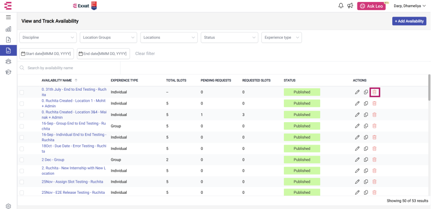This screenshot has height=209, width=431.
Task: Open the dashboard bar chart sidebar icon
Action: [x=8, y=29]
